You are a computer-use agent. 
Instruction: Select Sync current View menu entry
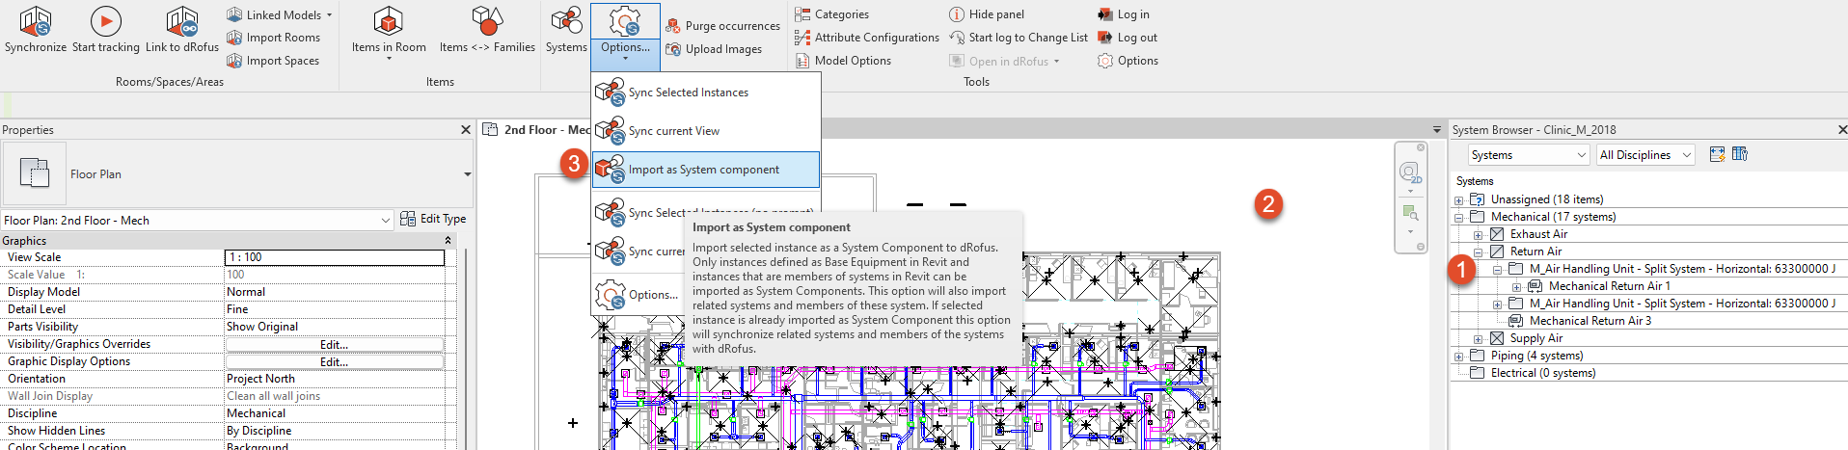674,131
